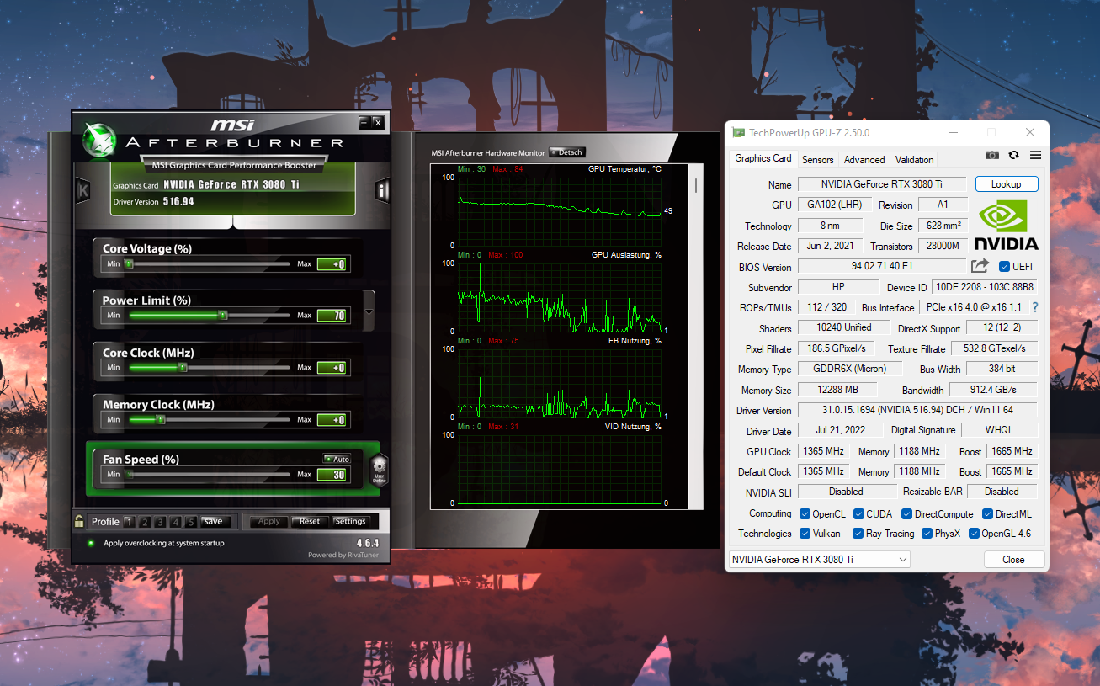Click the Power Limit value field showing 70
The width and height of the screenshot is (1100, 686).
(x=332, y=316)
